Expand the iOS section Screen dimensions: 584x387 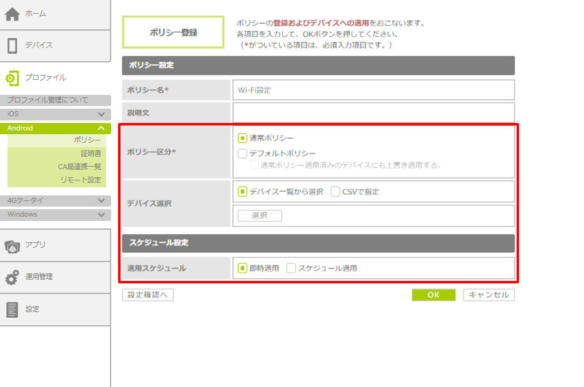tap(101, 114)
